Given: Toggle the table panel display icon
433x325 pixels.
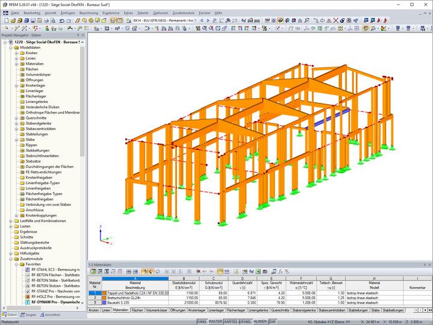Looking at the screenshot, I should [120, 20].
